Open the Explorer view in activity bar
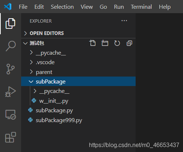 point(11,24)
